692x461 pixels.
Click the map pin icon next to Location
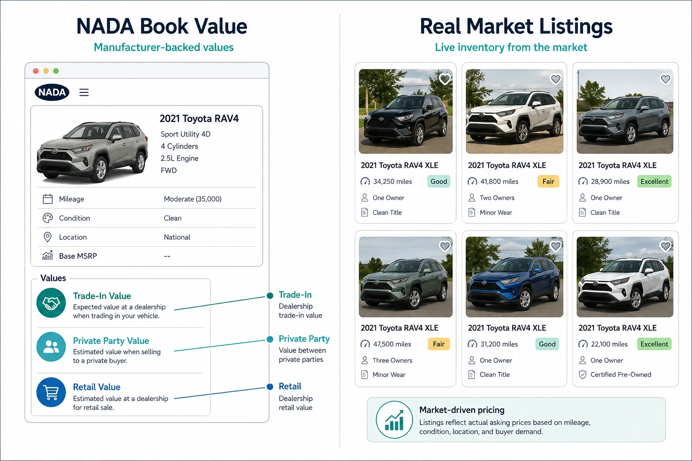click(47, 237)
